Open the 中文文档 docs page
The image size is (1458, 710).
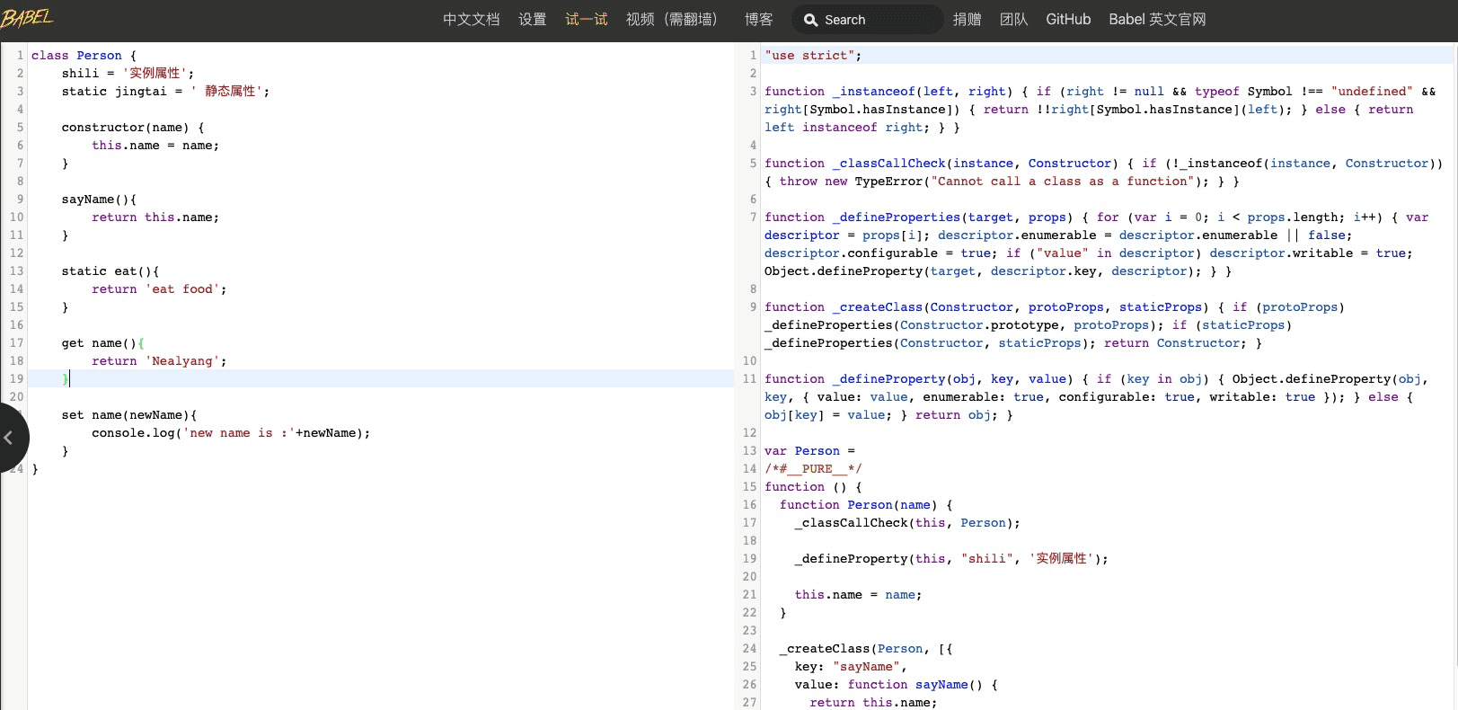click(x=471, y=20)
